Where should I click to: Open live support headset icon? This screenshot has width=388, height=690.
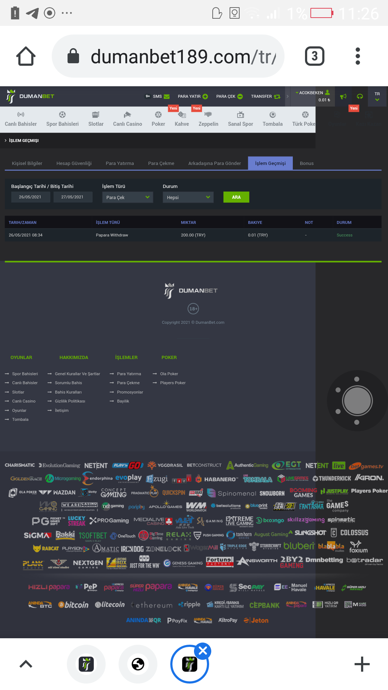pos(360,96)
